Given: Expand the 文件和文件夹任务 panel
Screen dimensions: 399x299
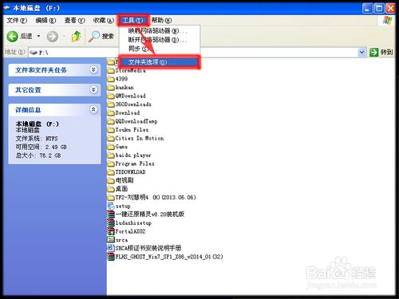Looking at the screenshot, I should (93, 70).
